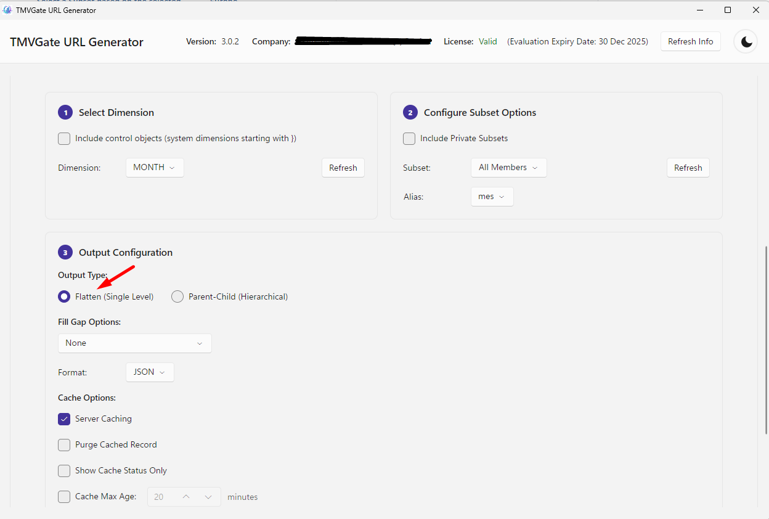This screenshot has height=519, width=769.
Task: Click Refresh in Select Dimension panel
Action: click(343, 168)
